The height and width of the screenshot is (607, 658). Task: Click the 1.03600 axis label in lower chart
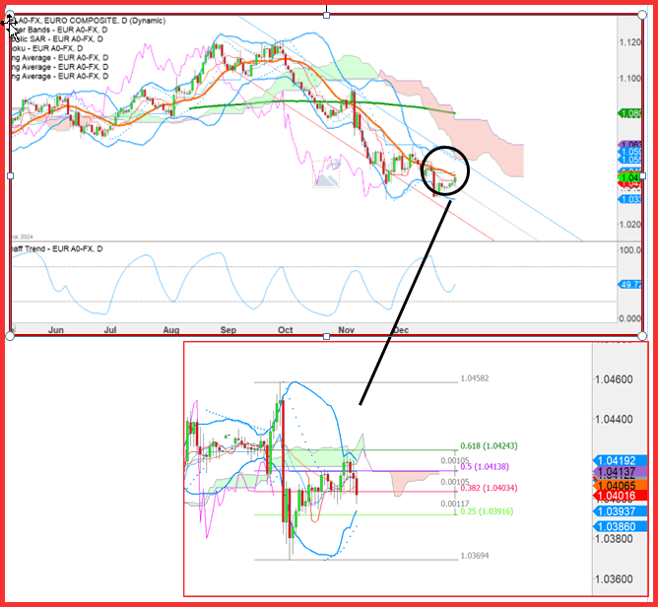(x=614, y=579)
